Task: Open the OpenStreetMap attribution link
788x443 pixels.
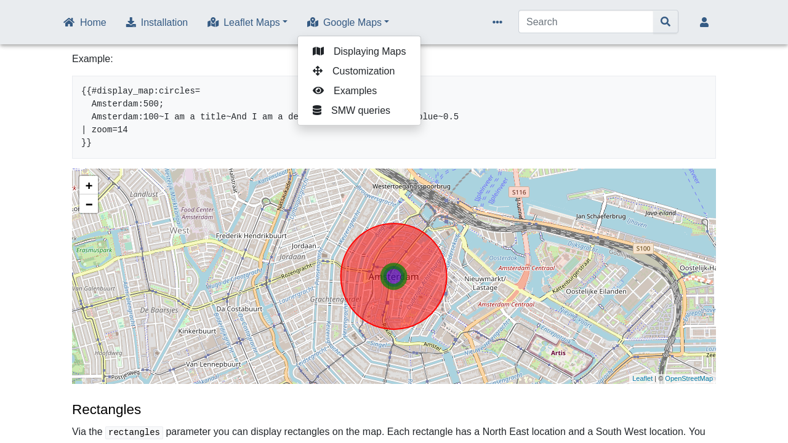Action: point(689,378)
